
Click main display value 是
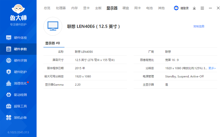(167, 85)
